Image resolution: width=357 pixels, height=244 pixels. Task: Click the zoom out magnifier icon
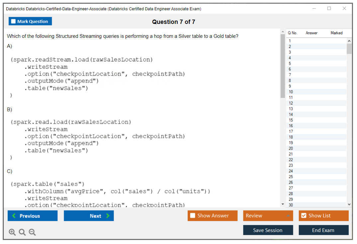coord(32,232)
